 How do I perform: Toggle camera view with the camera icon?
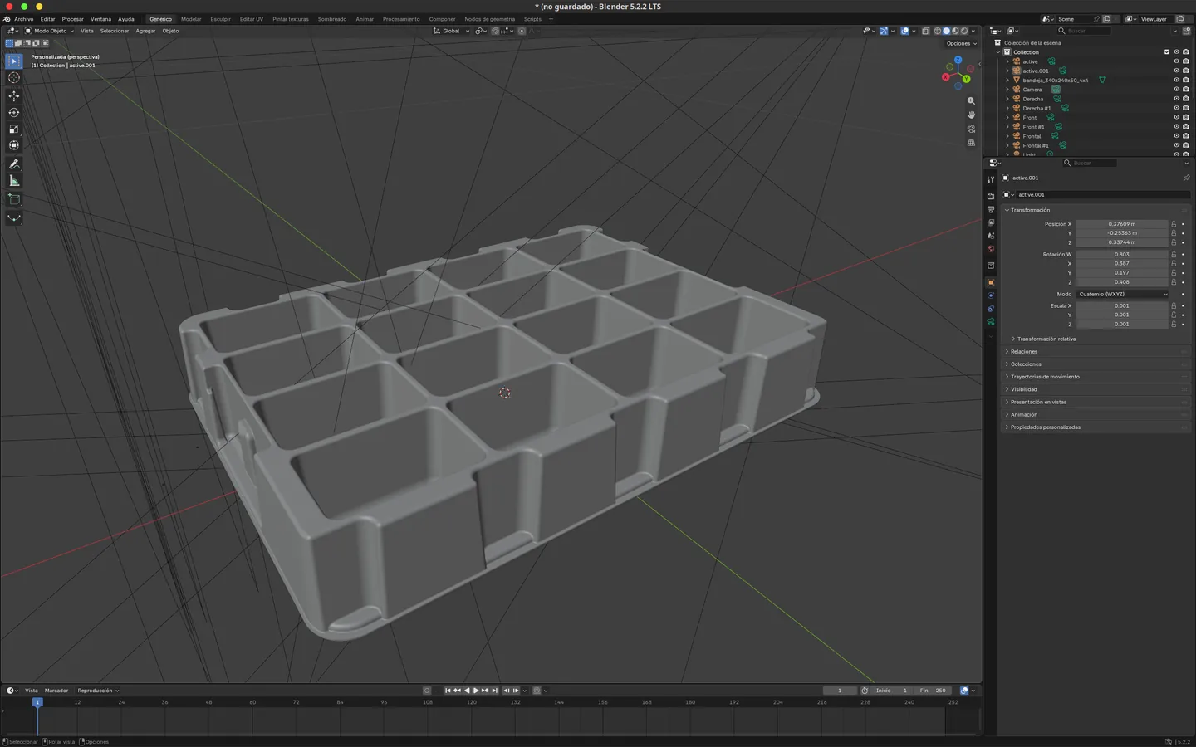pos(971,129)
